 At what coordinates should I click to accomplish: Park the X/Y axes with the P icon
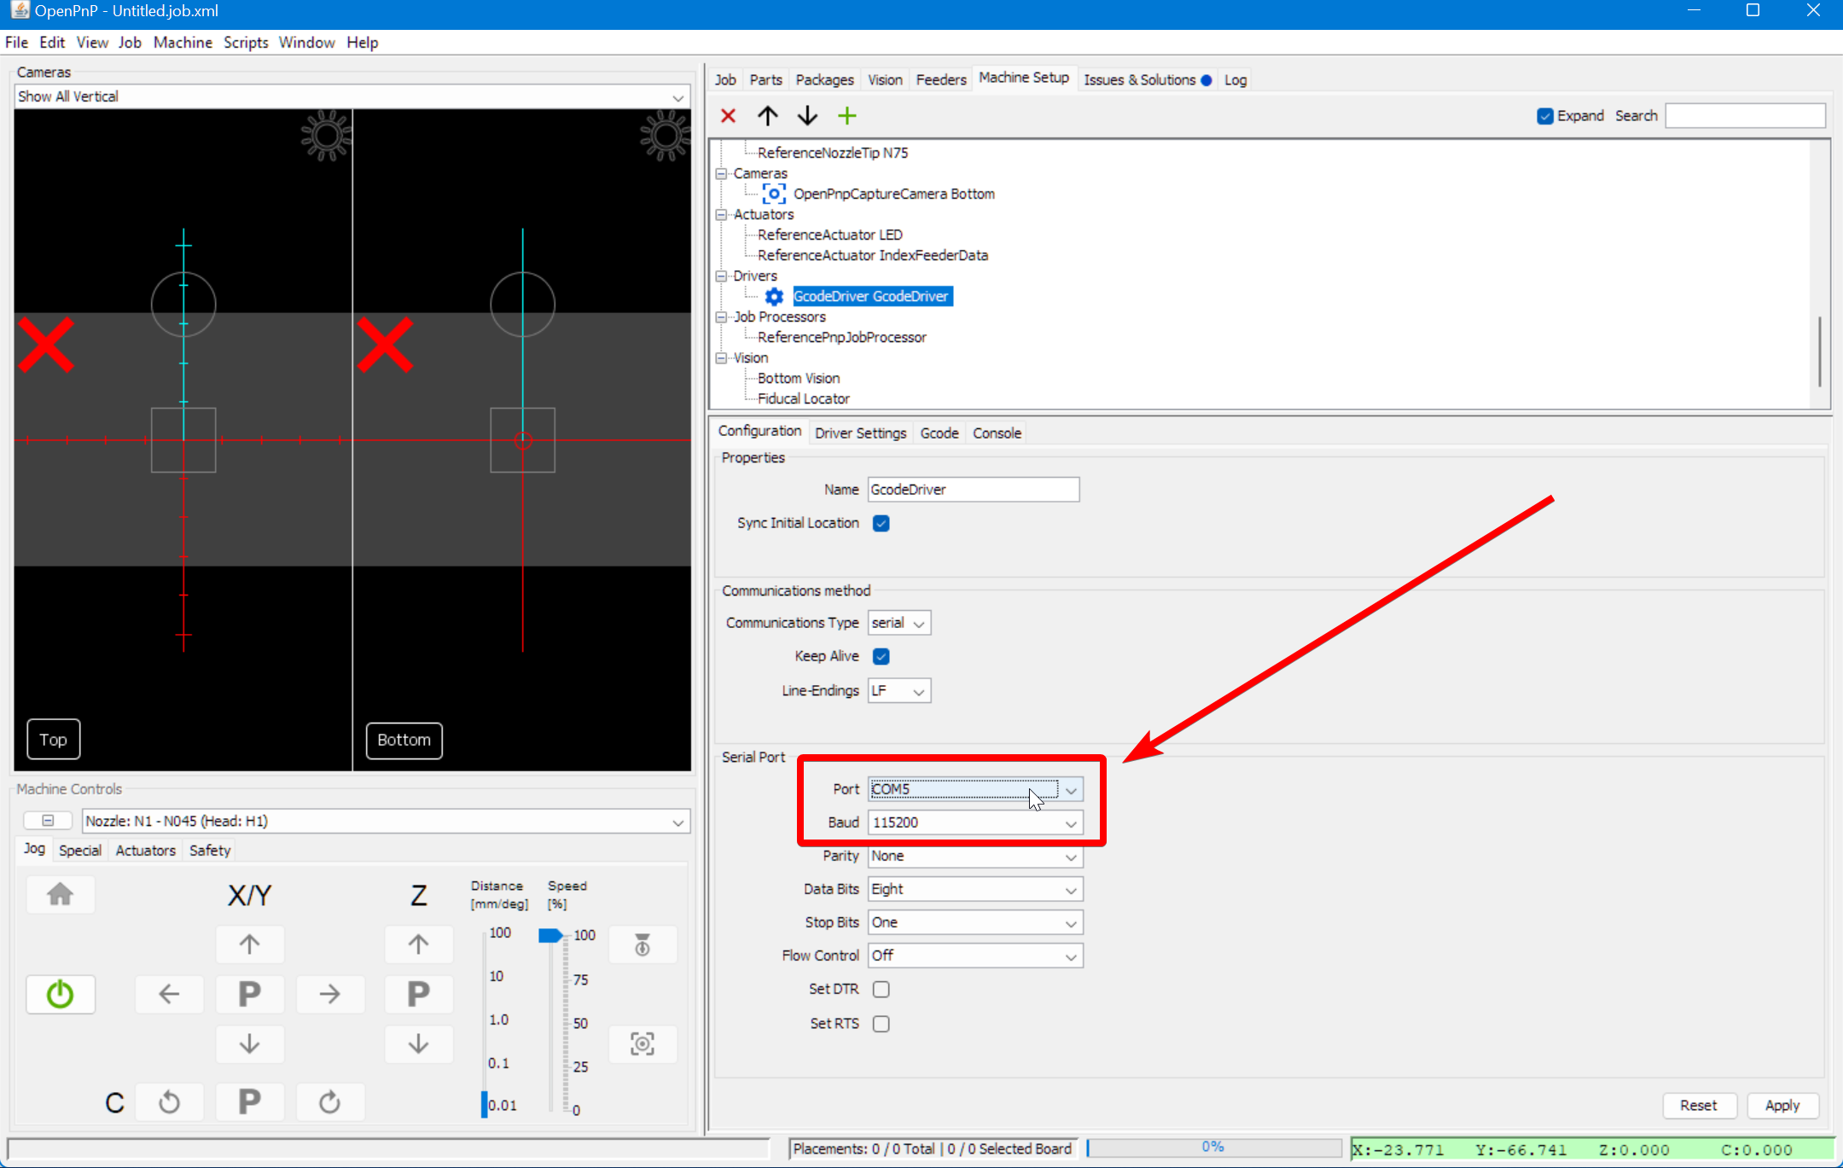[x=249, y=993]
